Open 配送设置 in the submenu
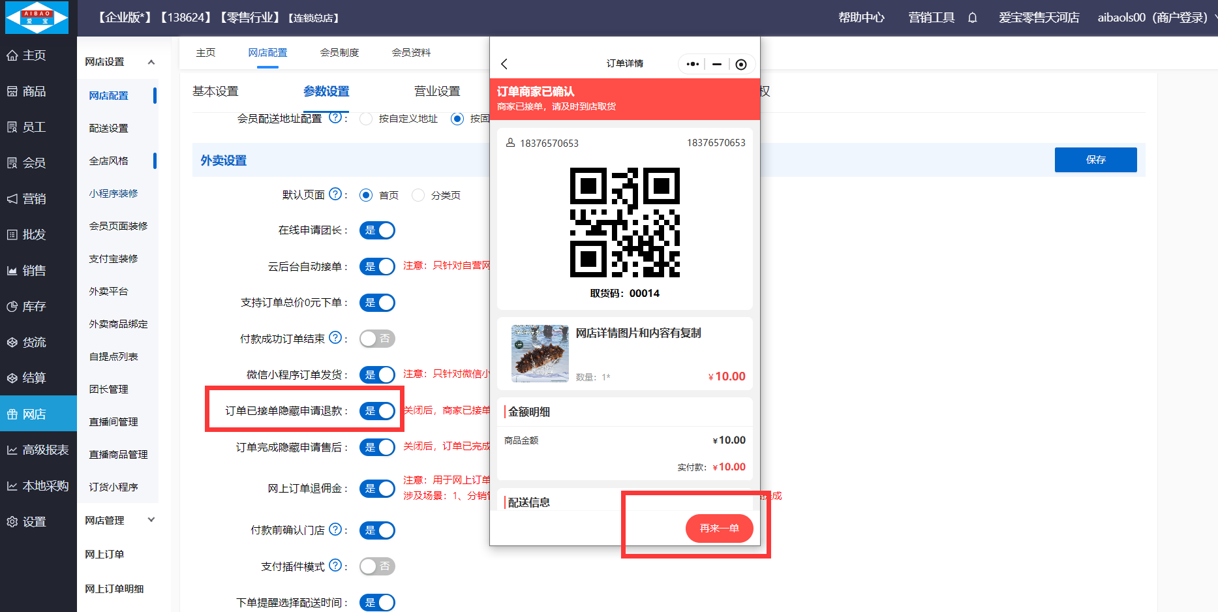 (109, 128)
